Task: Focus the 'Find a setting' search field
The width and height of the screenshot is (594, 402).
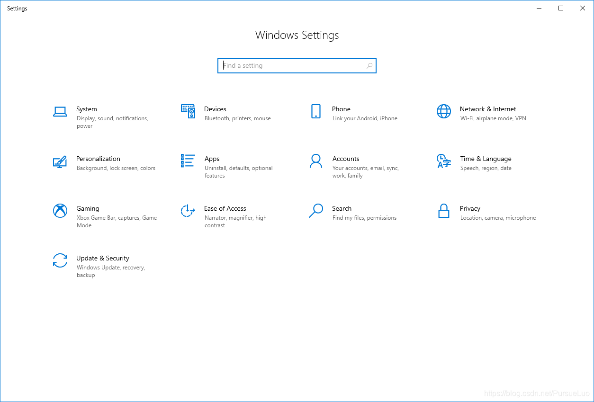Action: pyautogui.click(x=297, y=66)
